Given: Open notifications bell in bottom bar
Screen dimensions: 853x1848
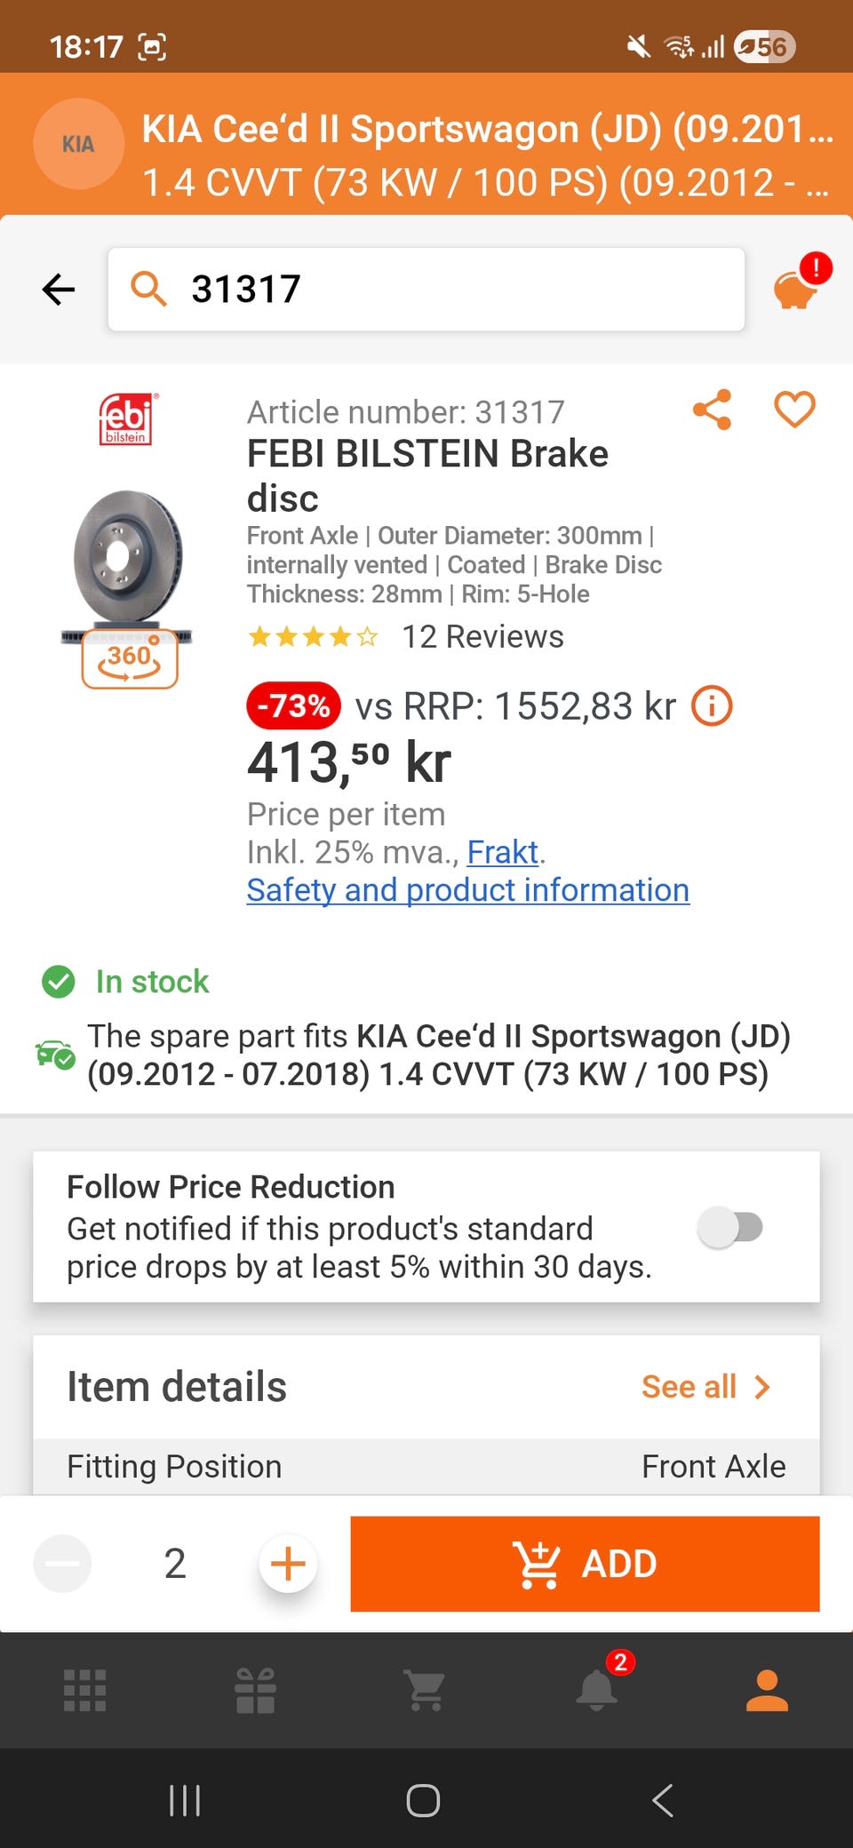Looking at the screenshot, I should point(597,1690).
